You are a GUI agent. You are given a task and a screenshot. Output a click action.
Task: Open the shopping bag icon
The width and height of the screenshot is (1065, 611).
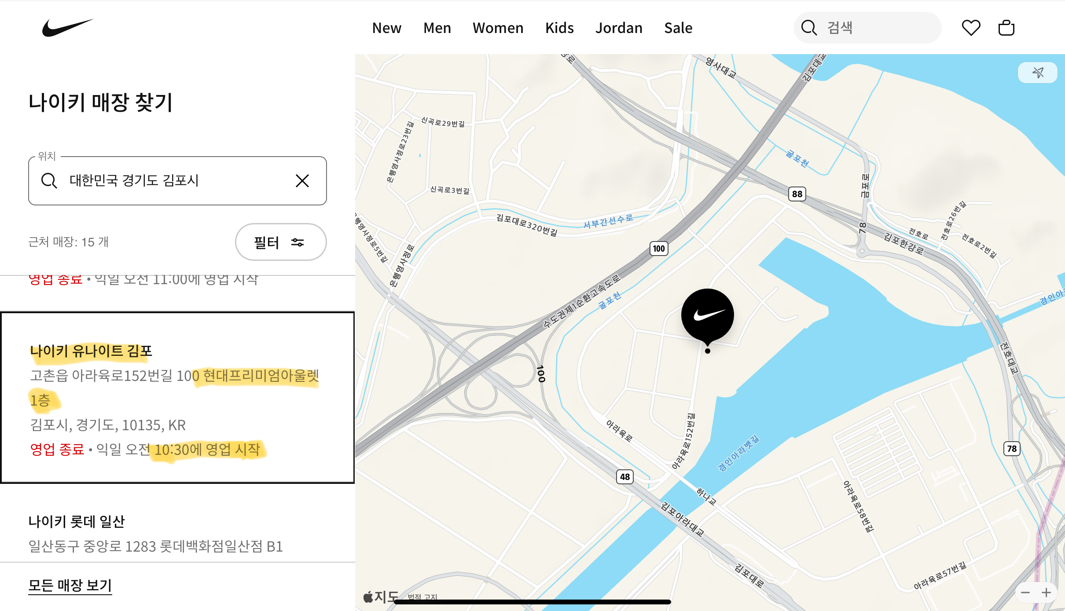click(x=1006, y=28)
